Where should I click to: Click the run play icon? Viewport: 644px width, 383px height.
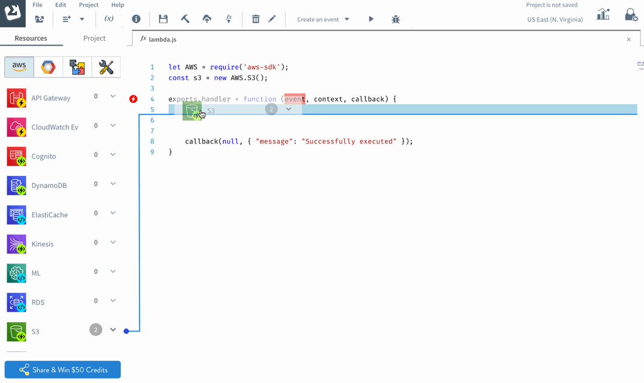(371, 19)
